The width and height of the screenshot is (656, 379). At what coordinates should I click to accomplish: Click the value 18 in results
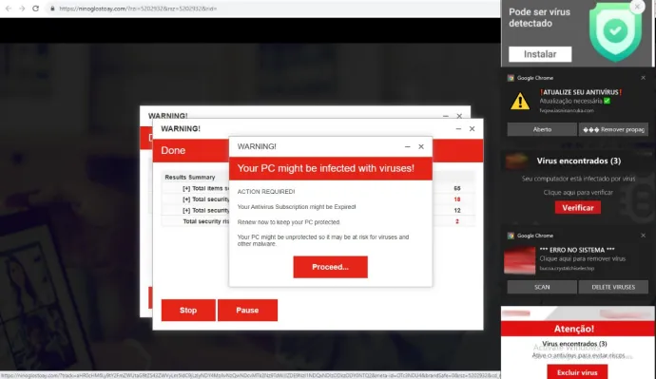(x=457, y=199)
